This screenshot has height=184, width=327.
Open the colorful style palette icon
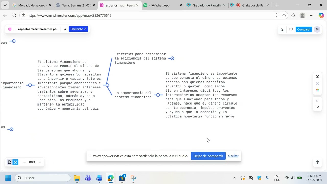coord(317,90)
